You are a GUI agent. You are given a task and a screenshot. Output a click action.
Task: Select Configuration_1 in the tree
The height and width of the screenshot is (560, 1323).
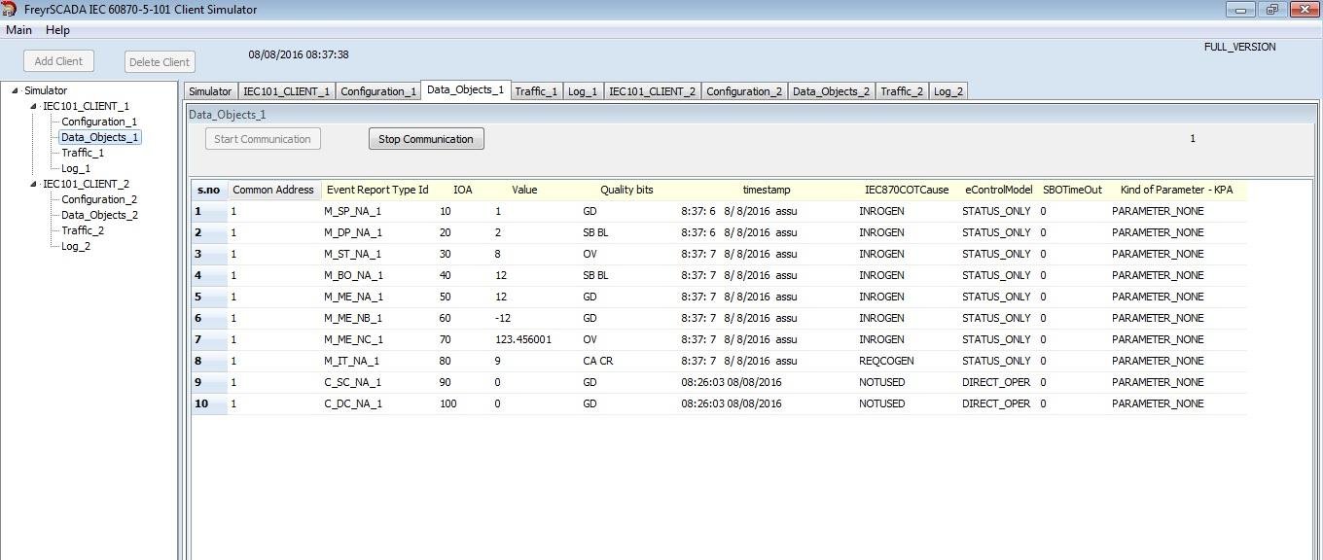(99, 122)
